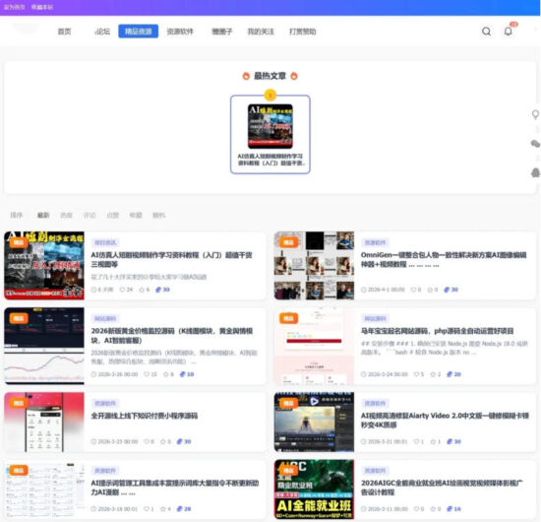541x522 pixels.
Task: Open article 马年宝宝起名网站源码
Action: 437,331
